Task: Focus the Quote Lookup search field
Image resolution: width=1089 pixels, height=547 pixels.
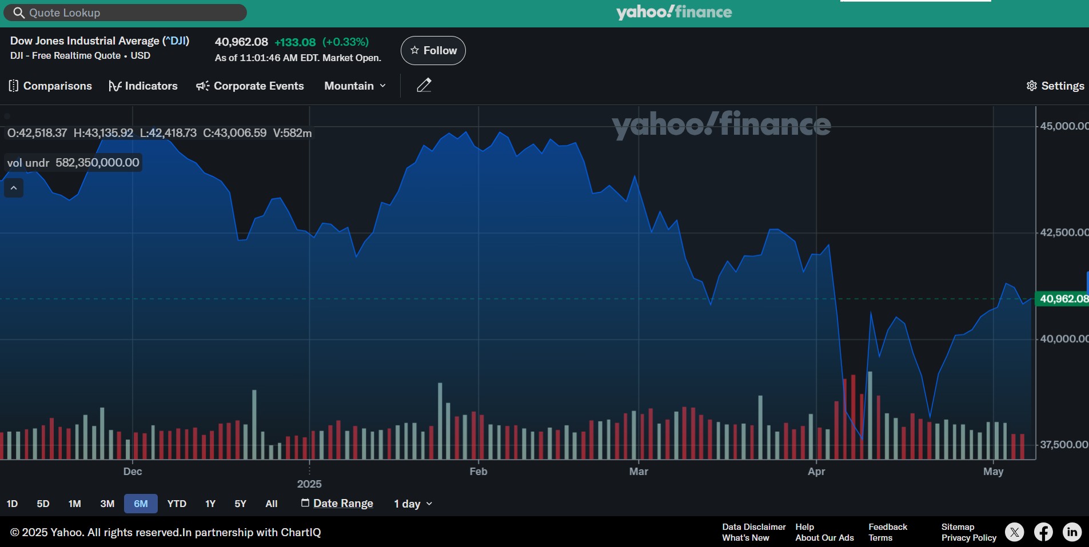Action: tap(125, 13)
